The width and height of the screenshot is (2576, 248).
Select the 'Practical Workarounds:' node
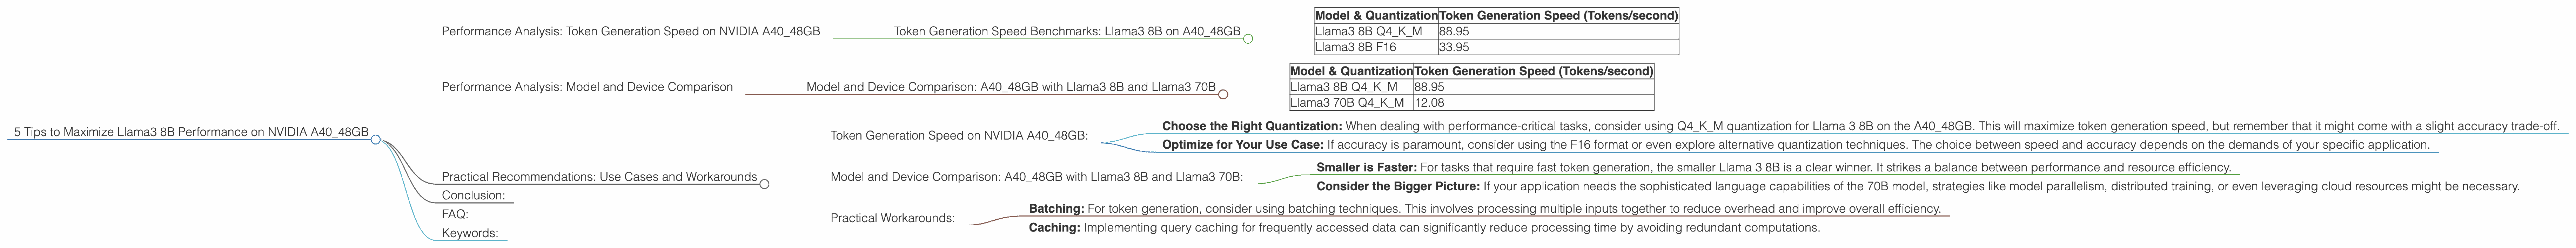point(892,218)
